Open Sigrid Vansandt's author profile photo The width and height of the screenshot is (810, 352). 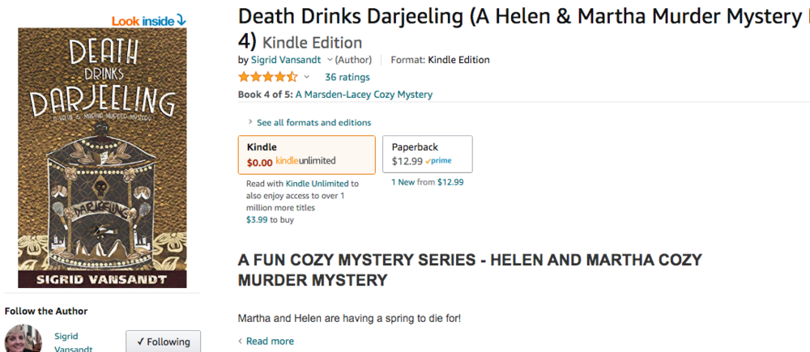coord(23,338)
